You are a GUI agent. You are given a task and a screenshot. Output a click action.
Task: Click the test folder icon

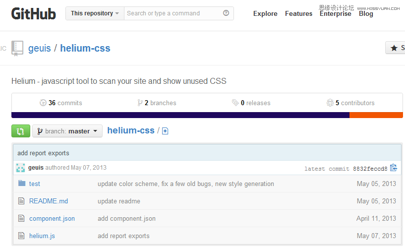22,184
